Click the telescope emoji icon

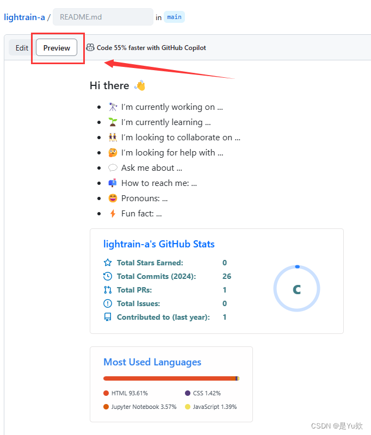(x=113, y=107)
